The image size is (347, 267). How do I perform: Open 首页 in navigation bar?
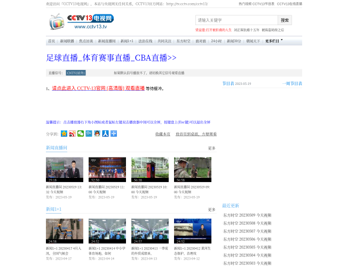(52, 41)
